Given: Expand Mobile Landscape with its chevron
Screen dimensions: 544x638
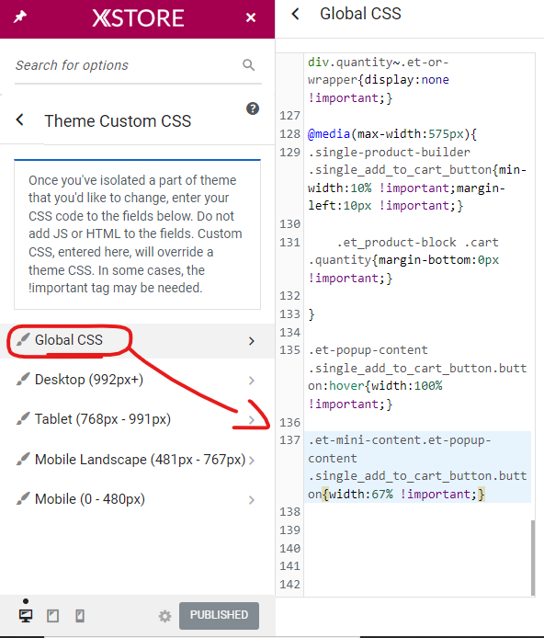Looking at the screenshot, I should pos(252,461).
